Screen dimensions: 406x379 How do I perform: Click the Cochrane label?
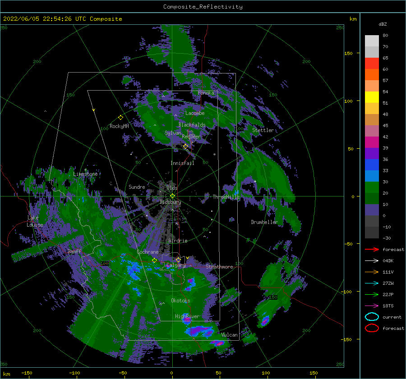click(x=148, y=252)
